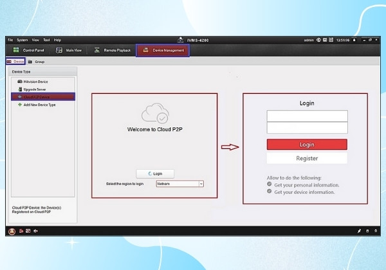Toggle 'Get your device information' checkmark
This screenshot has height=270, width=386.
[x=270, y=191]
